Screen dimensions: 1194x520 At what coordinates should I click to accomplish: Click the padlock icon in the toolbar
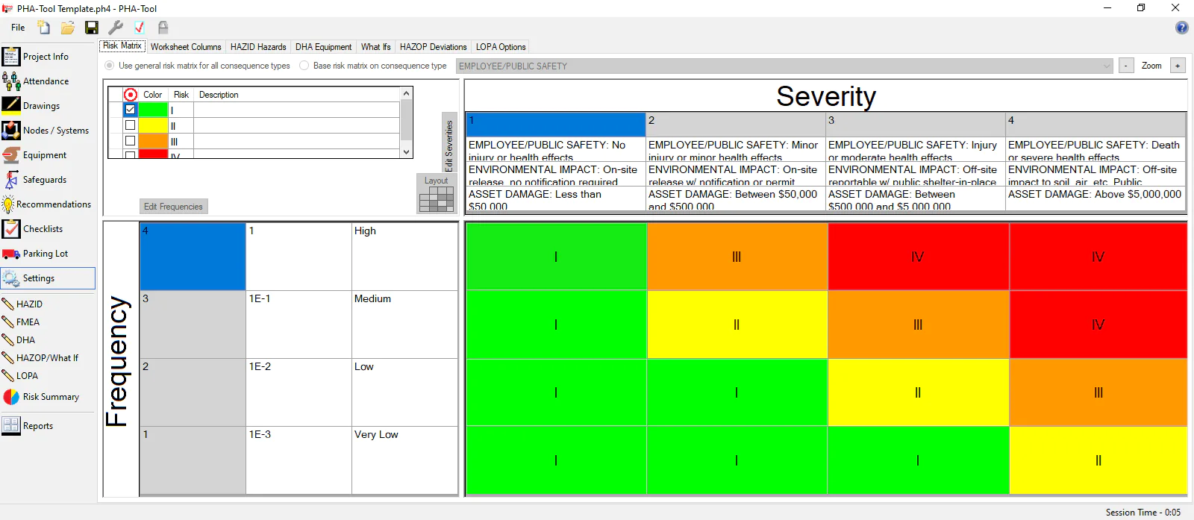click(163, 28)
